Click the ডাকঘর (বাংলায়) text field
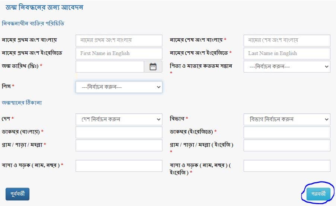Screen dimensions: 336x206 coord(119,132)
